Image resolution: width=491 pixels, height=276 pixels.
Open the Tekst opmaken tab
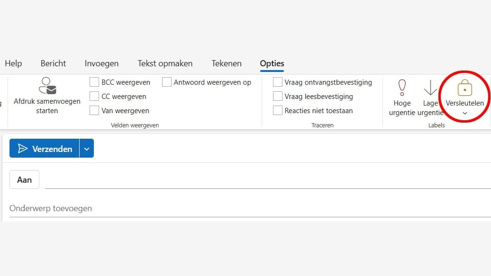pyautogui.click(x=165, y=63)
